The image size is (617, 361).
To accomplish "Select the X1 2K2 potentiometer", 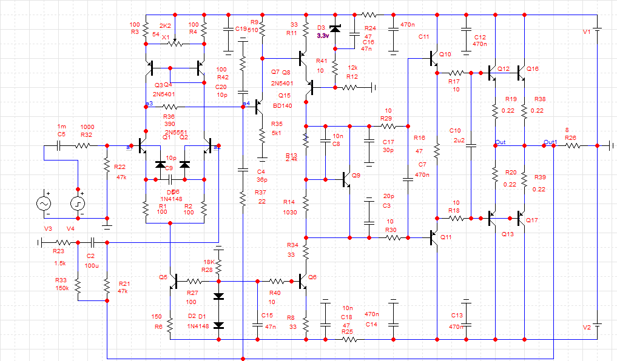I will tap(175, 42).
